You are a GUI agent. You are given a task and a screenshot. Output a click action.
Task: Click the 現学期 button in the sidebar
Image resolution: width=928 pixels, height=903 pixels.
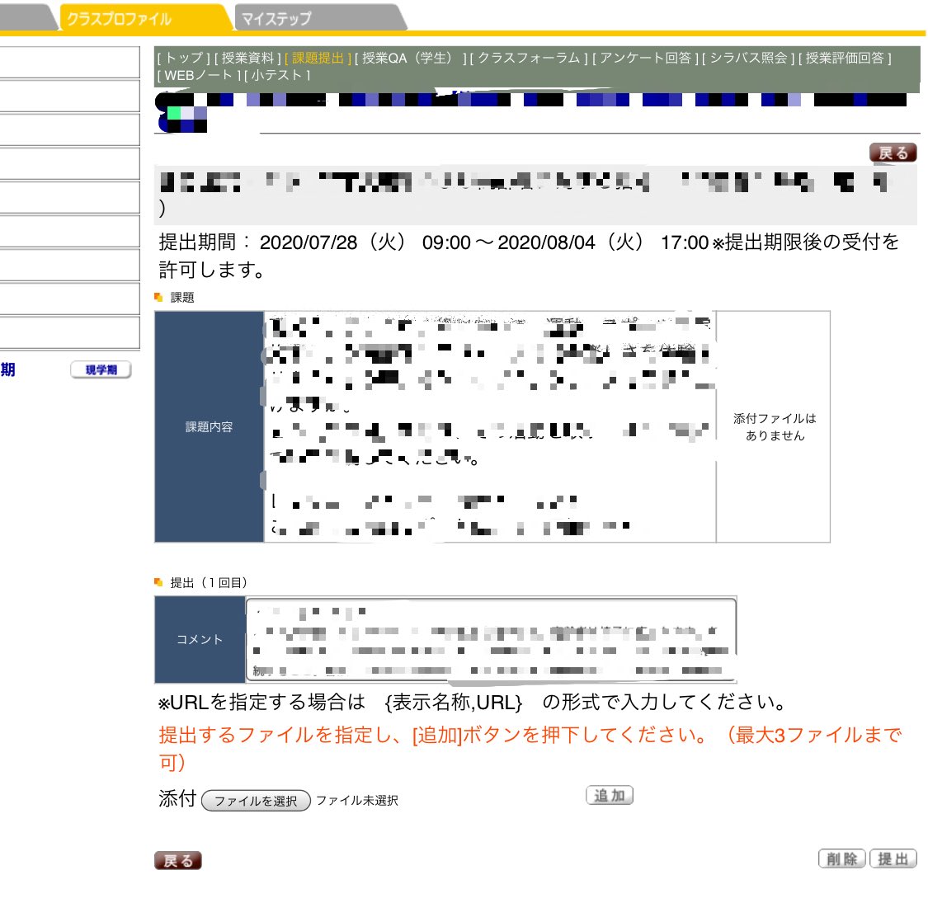pyautogui.click(x=100, y=369)
